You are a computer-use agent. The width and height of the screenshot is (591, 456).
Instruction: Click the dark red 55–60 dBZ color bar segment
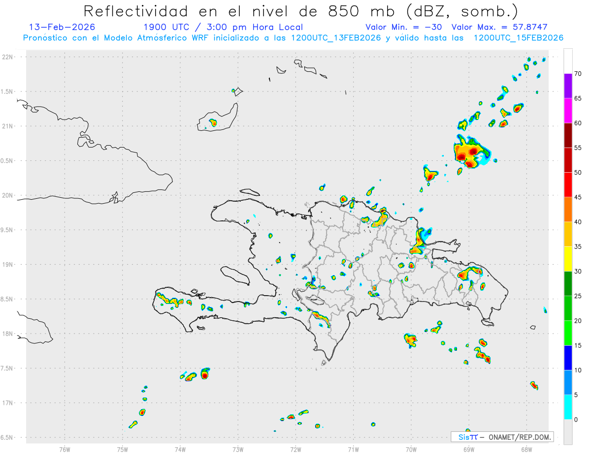coord(568,135)
